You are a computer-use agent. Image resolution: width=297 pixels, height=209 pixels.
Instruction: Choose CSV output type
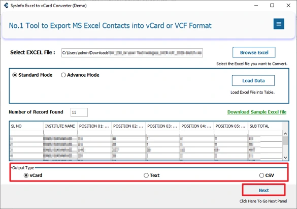point(267,175)
